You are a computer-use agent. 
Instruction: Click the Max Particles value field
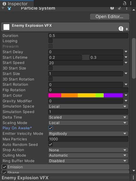88,139
